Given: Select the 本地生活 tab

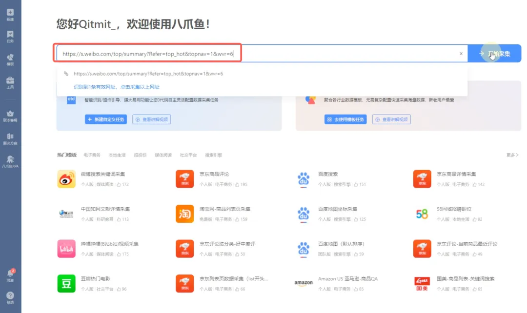Looking at the screenshot, I should tap(117, 155).
